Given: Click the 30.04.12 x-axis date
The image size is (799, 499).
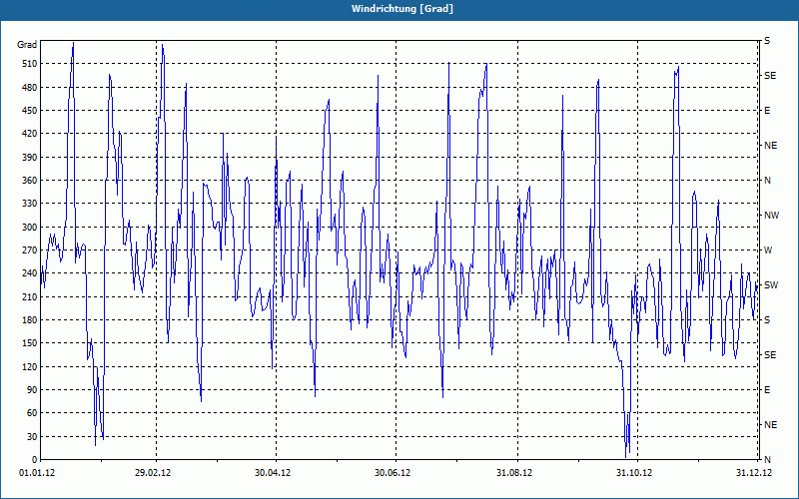Looking at the screenshot, I should (273, 473).
